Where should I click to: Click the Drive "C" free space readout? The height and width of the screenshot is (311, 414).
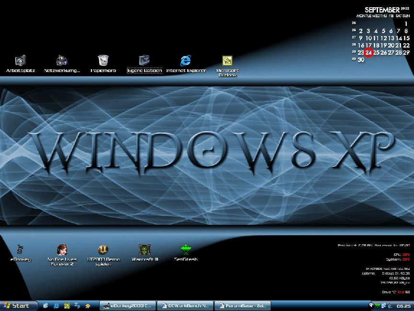tap(396, 292)
